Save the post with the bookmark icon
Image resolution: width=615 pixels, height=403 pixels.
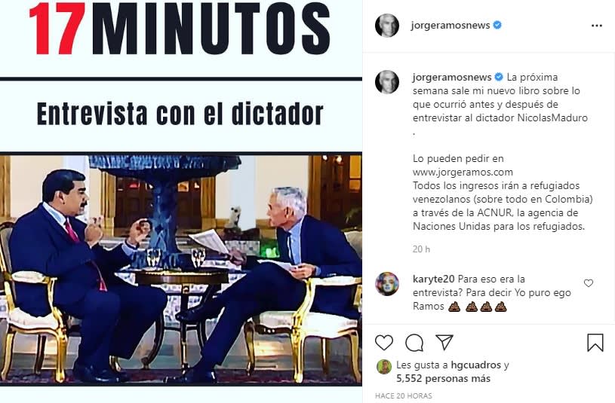tap(595, 343)
